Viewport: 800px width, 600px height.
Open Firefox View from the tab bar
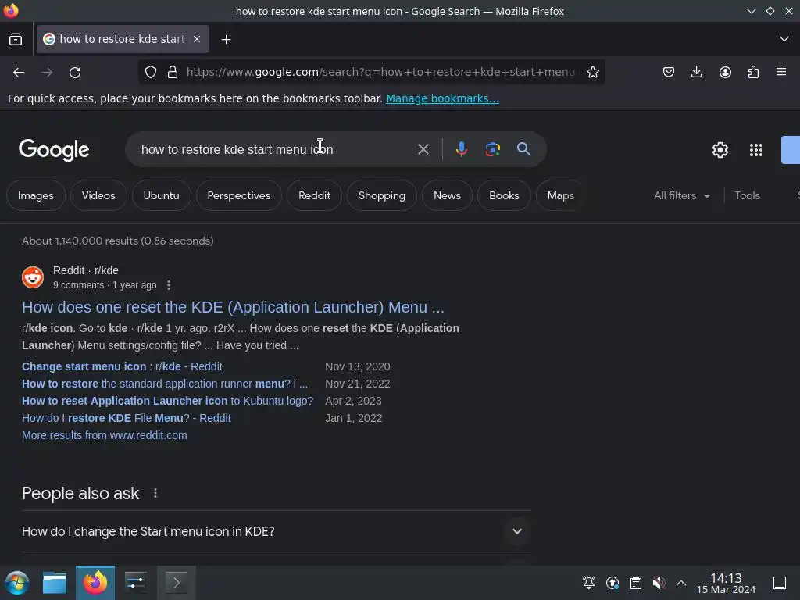click(x=16, y=39)
